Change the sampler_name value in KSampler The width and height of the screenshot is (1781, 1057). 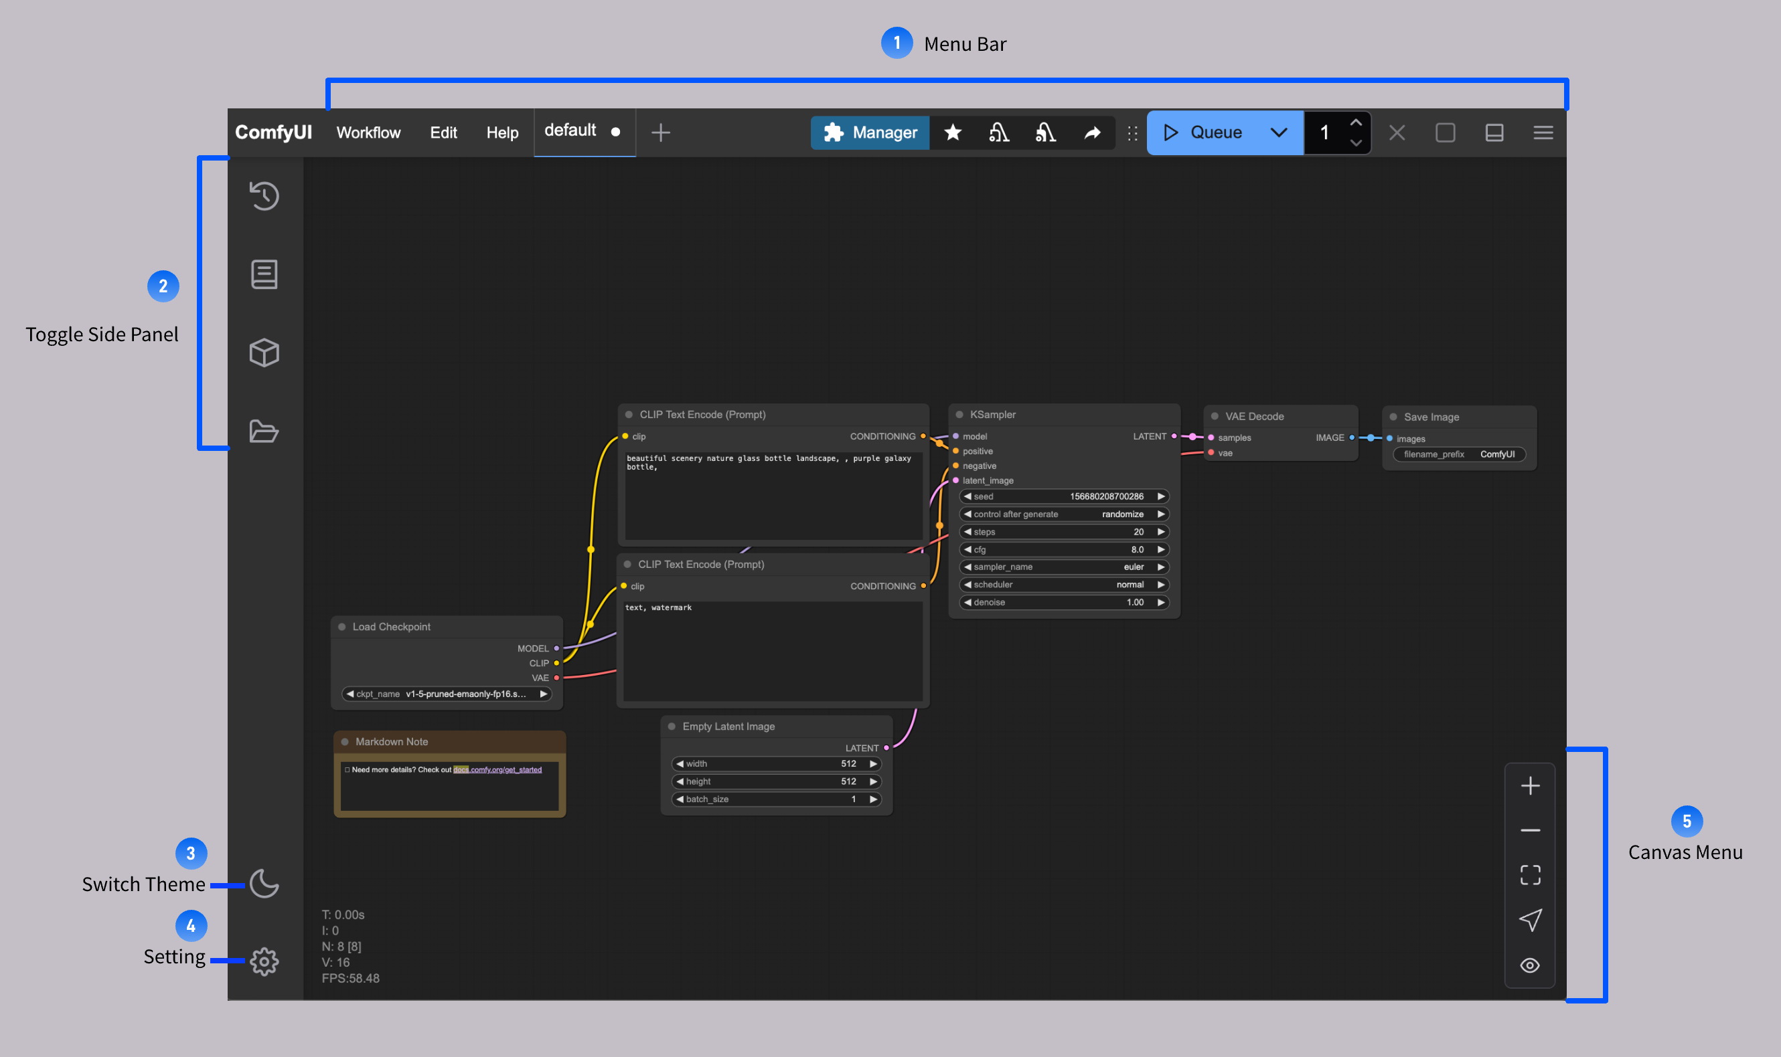1064,567
